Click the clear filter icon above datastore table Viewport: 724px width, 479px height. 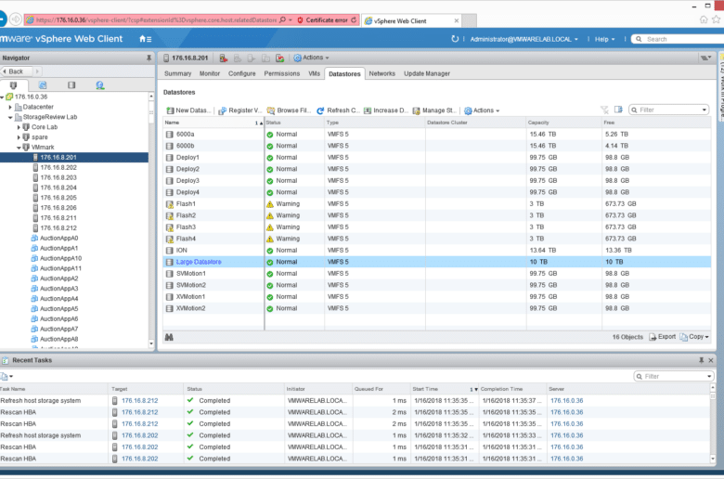click(x=604, y=110)
